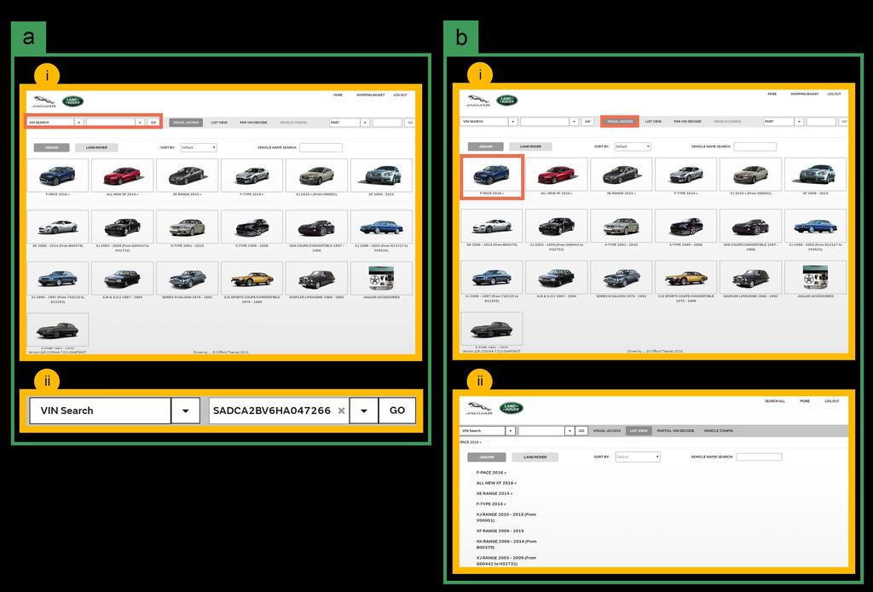Choose the blue XJ 1998-2003 thumbnail in panel b-i
Viewport: 873px width, 592px height.
point(815,226)
